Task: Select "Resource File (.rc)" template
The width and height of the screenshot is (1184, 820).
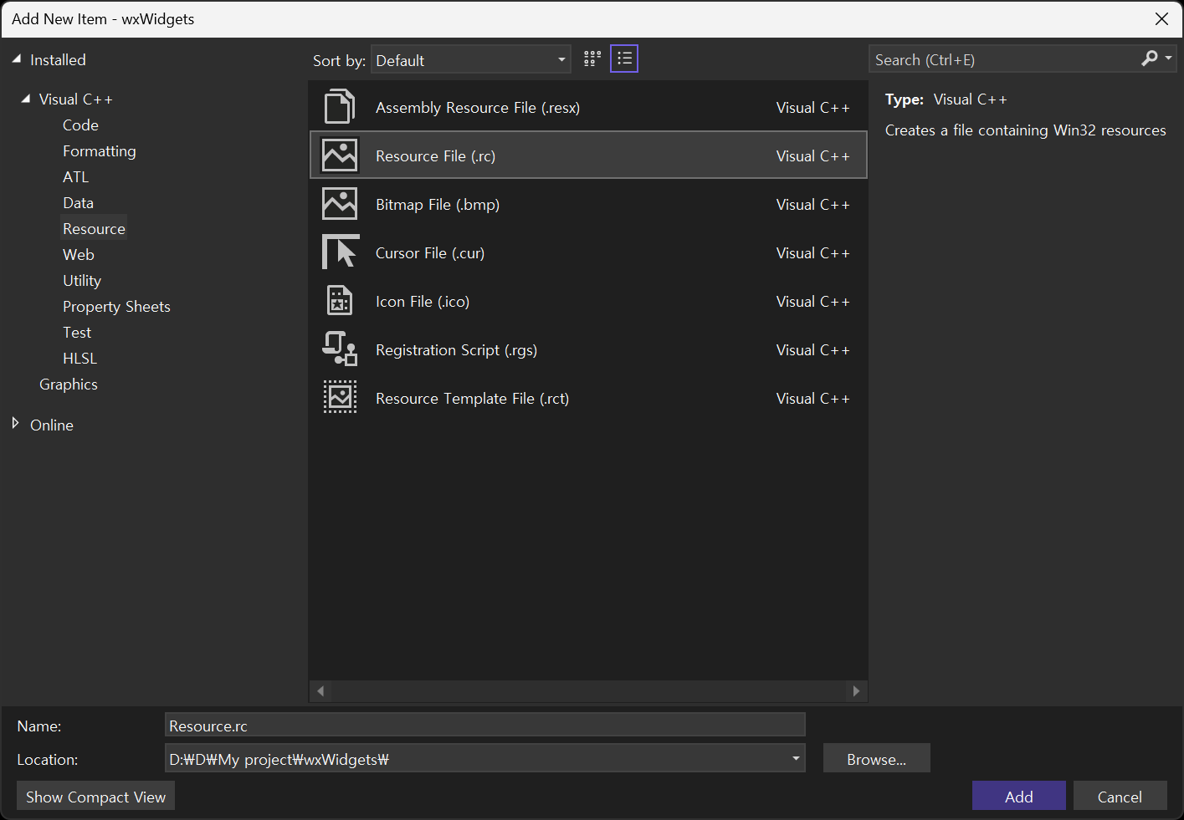Action: (588, 155)
